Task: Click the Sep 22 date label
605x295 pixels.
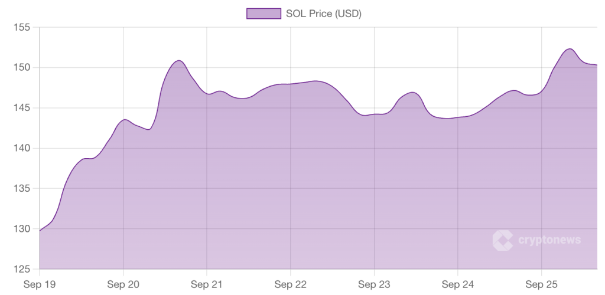Action: coord(291,284)
